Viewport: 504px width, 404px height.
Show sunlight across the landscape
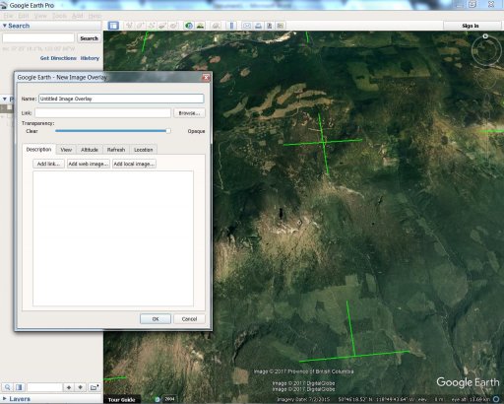200,26
